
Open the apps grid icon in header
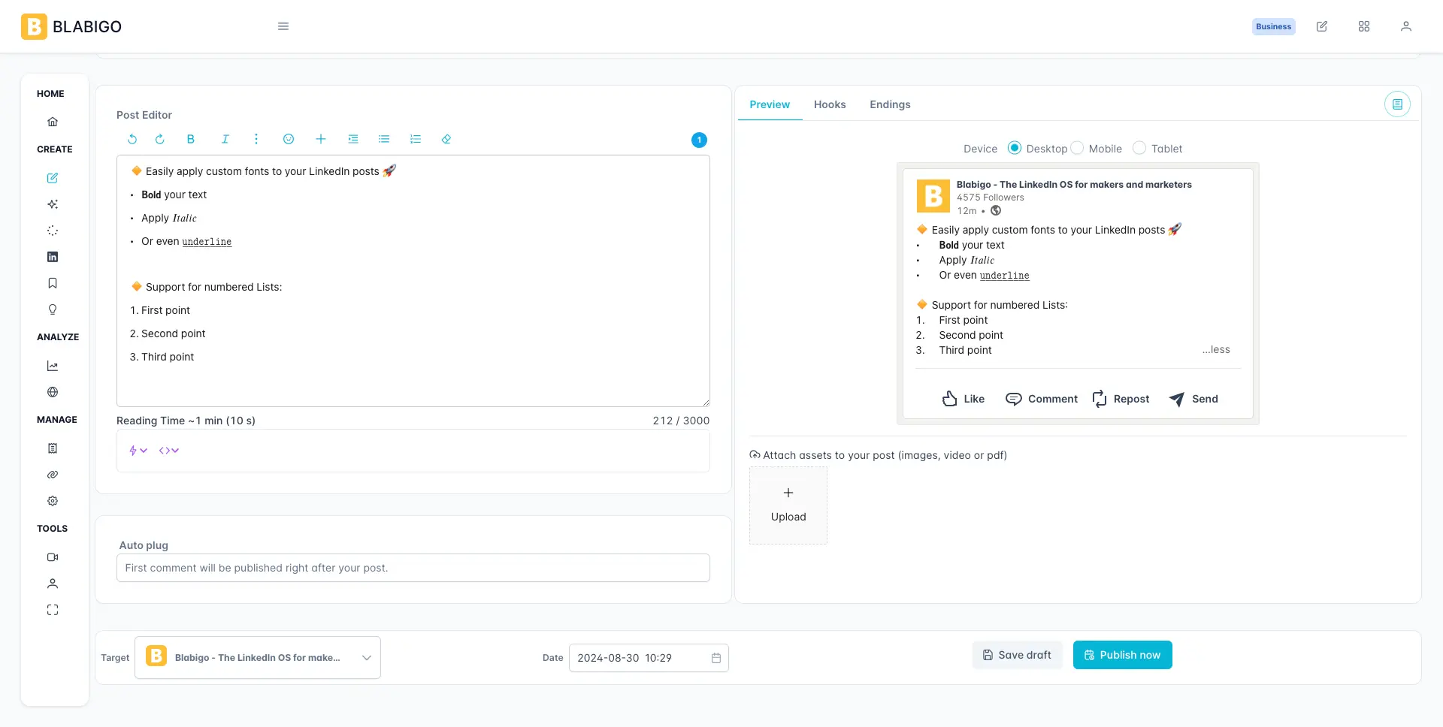click(1364, 26)
